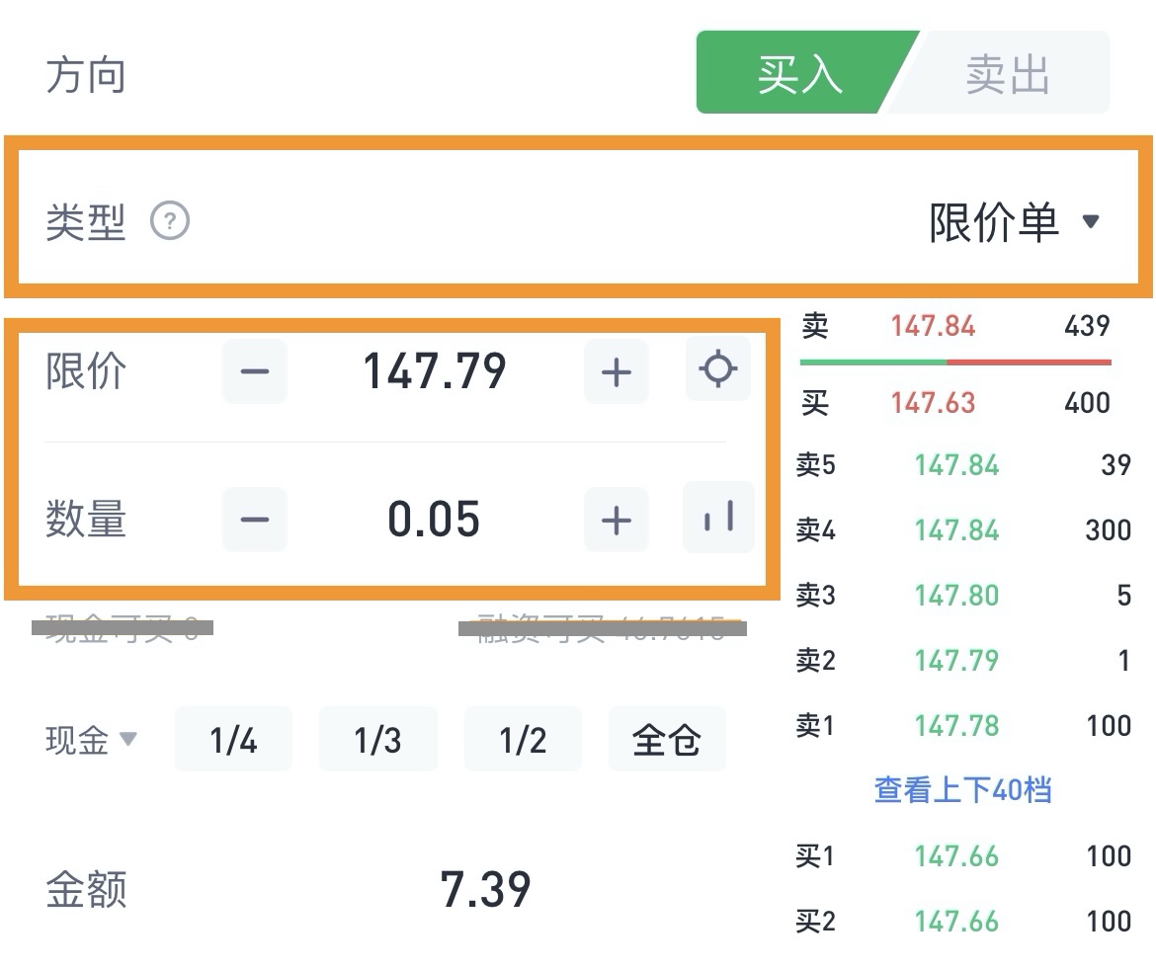
Task: Increase the 数量 quantity with plus
Action: tap(617, 520)
